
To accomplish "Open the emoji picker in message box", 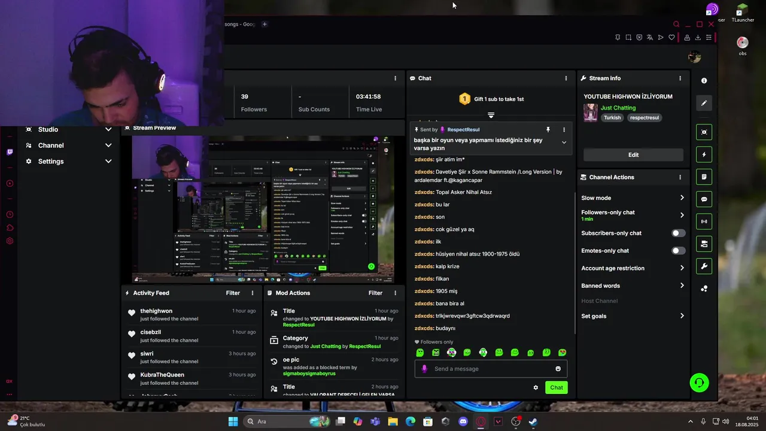I will tap(558, 369).
